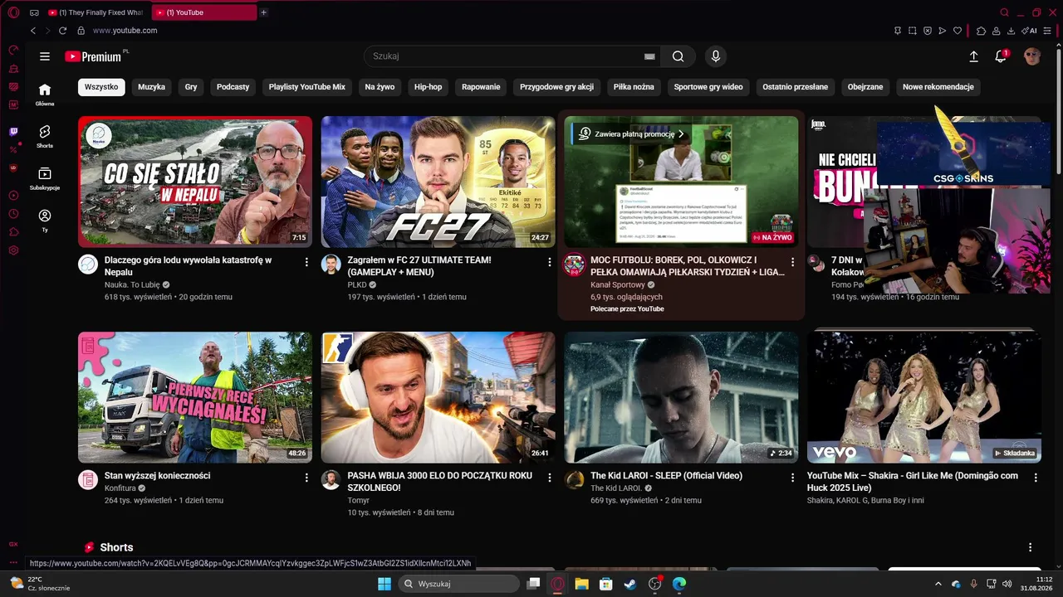The height and width of the screenshot is (597, 1063).
Task: Open the Opera GX main menu logo
Action: tap(13, 12)
